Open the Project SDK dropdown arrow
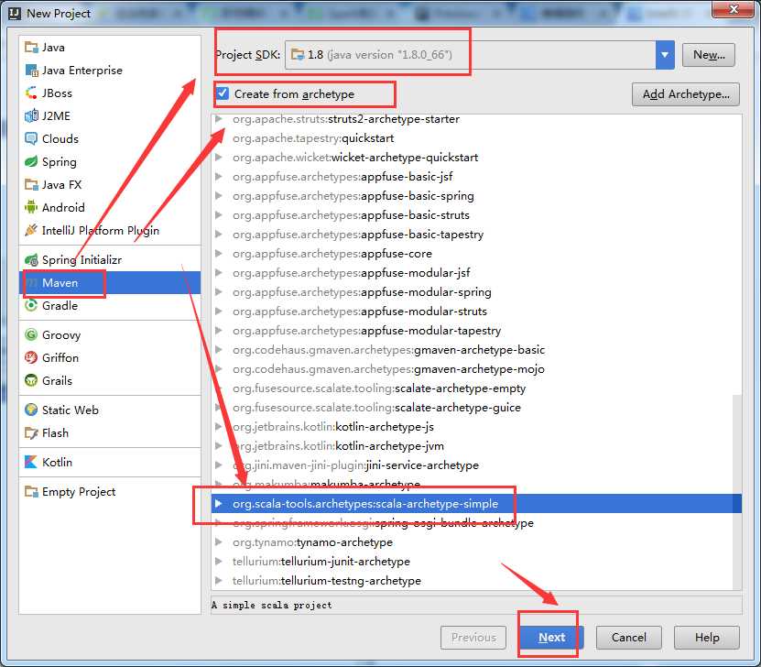761x667 pixels. point(665,55)
